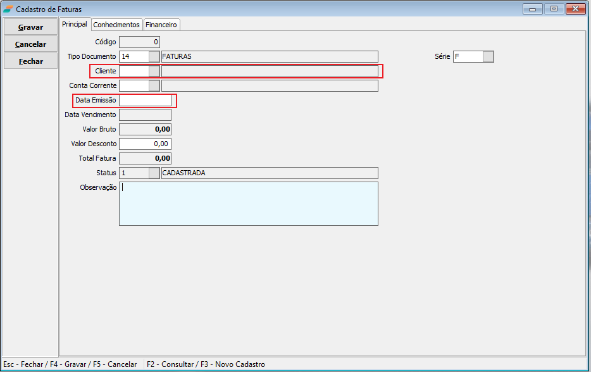Maximize the Cadastro de Faturas window
This screenshot has height=372, width=591.
point(554,9)
